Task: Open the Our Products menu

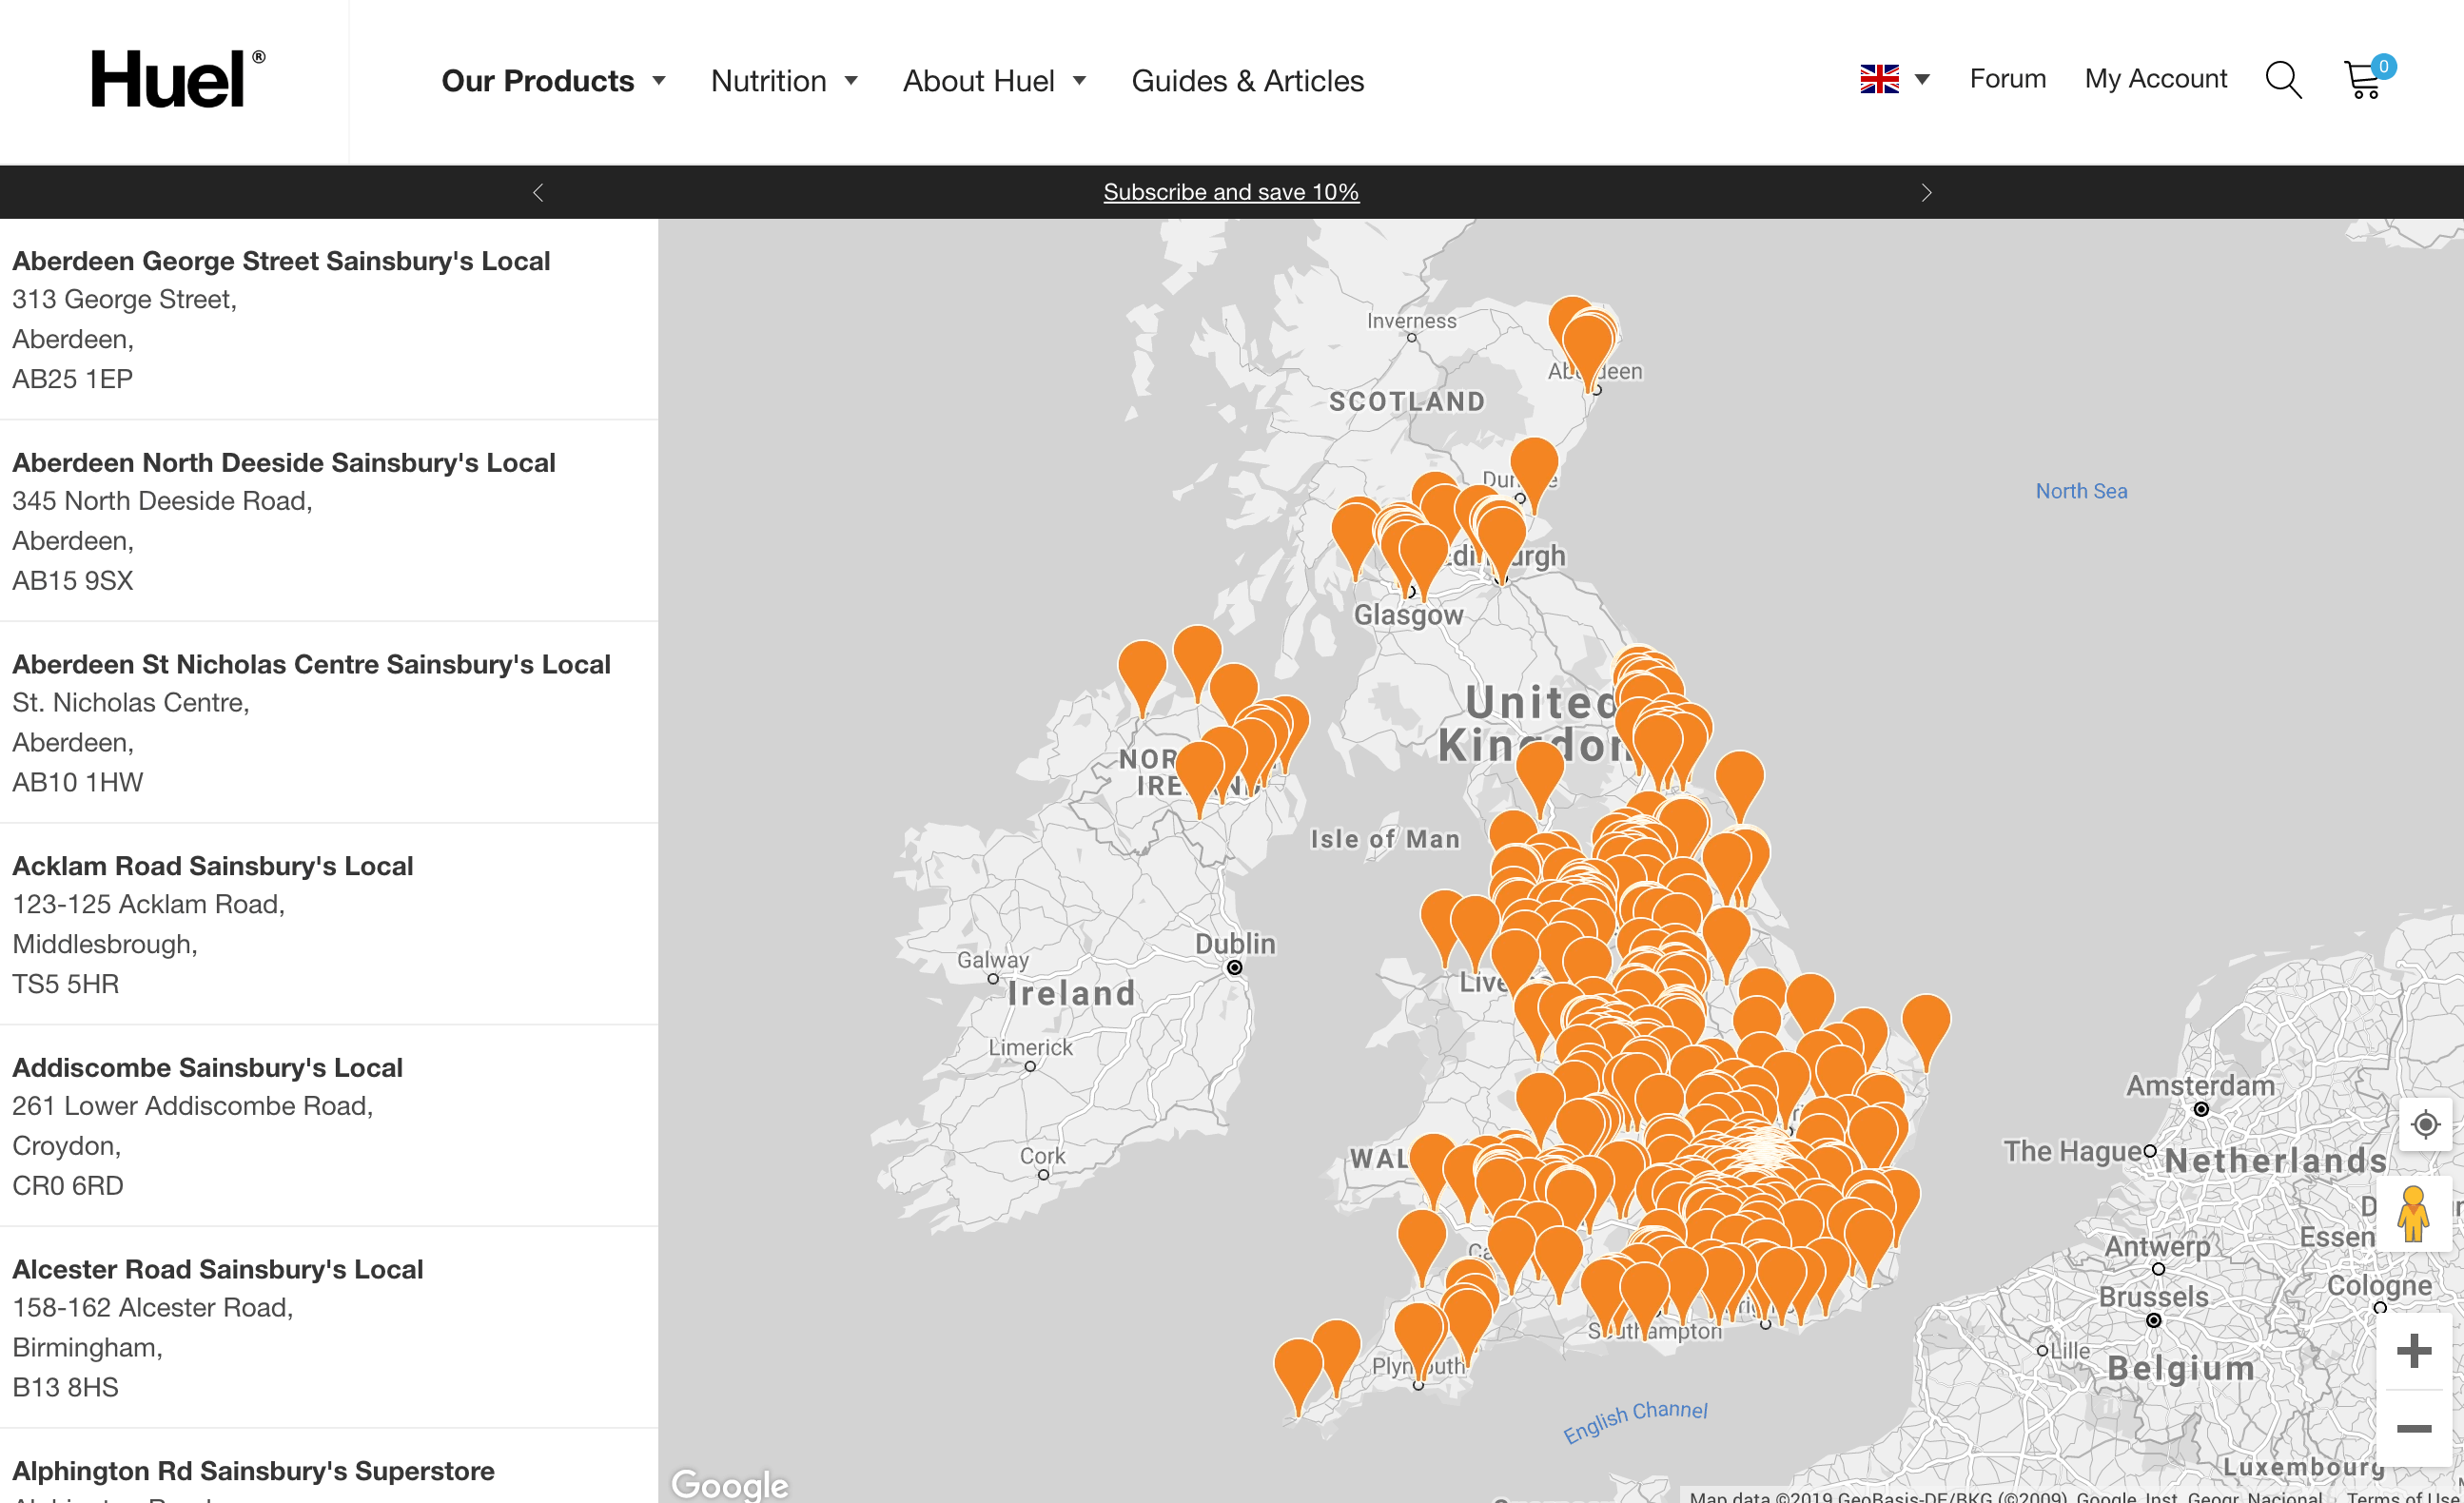Action: click(538, 81)
